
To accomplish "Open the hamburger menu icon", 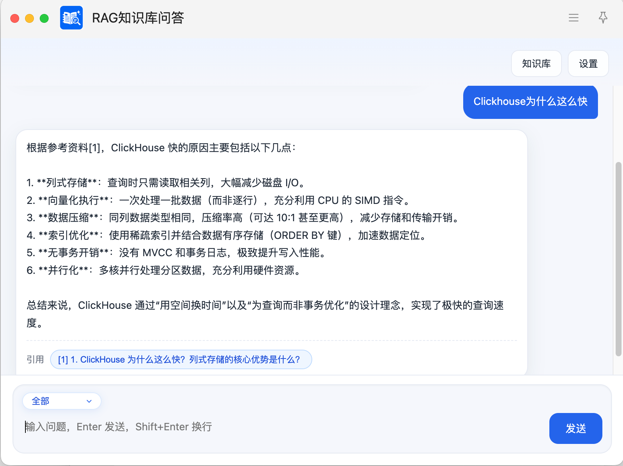I will pos(573,18).
